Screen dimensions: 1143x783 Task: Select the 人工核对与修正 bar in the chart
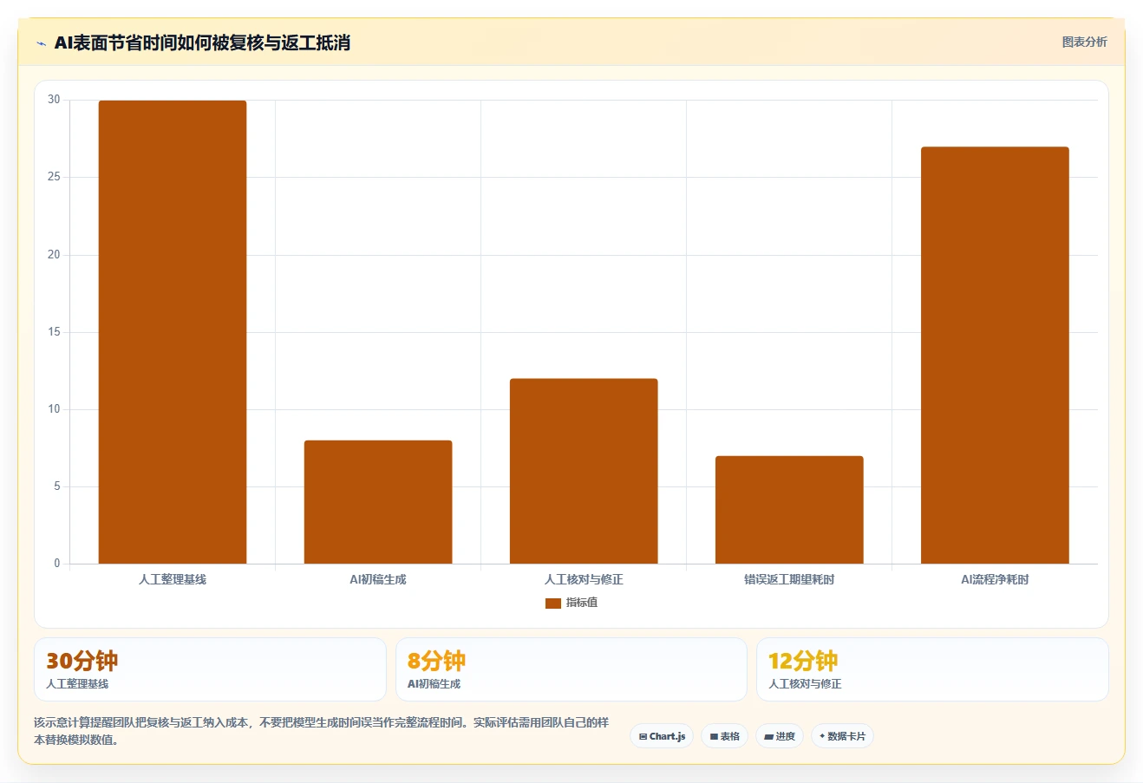[x=584, y=471]
